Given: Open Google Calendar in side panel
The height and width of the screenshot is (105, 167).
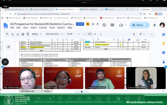Looking at the screenshot, I should tap(164, 34).
